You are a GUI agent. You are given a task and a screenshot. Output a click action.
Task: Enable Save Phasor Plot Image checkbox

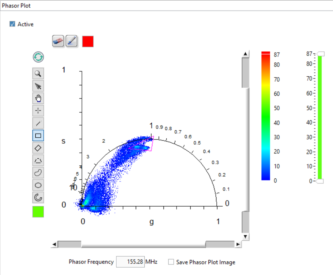tap(171, 262)
